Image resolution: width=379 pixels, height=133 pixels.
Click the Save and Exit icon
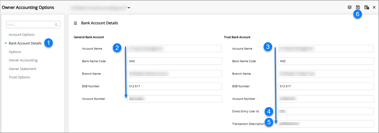point(366,8)
